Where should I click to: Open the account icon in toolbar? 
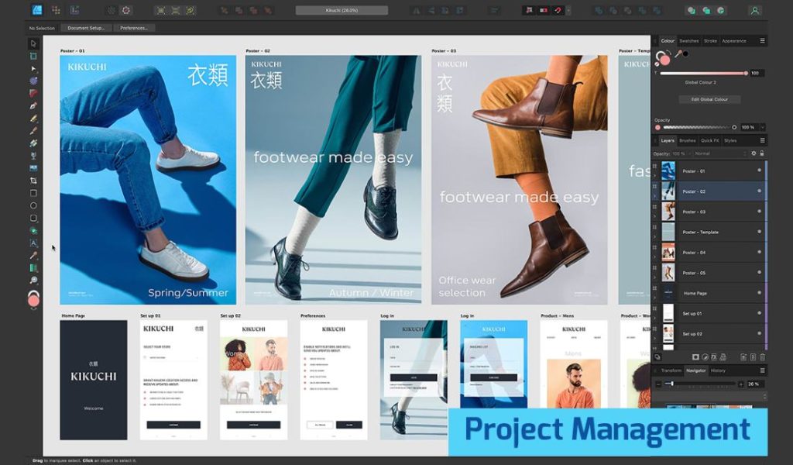coord(754,10)
